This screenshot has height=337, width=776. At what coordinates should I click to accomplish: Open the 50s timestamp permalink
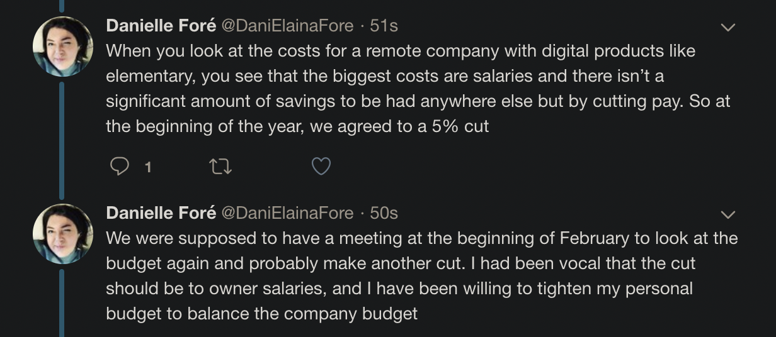pyautogui.click(x=384, y=213)
